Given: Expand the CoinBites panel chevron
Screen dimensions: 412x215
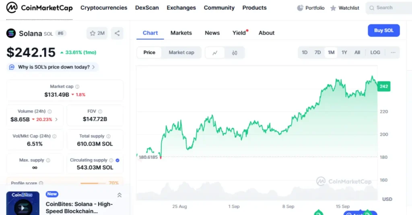Looking at the screenshot, I should click(119, 195).
